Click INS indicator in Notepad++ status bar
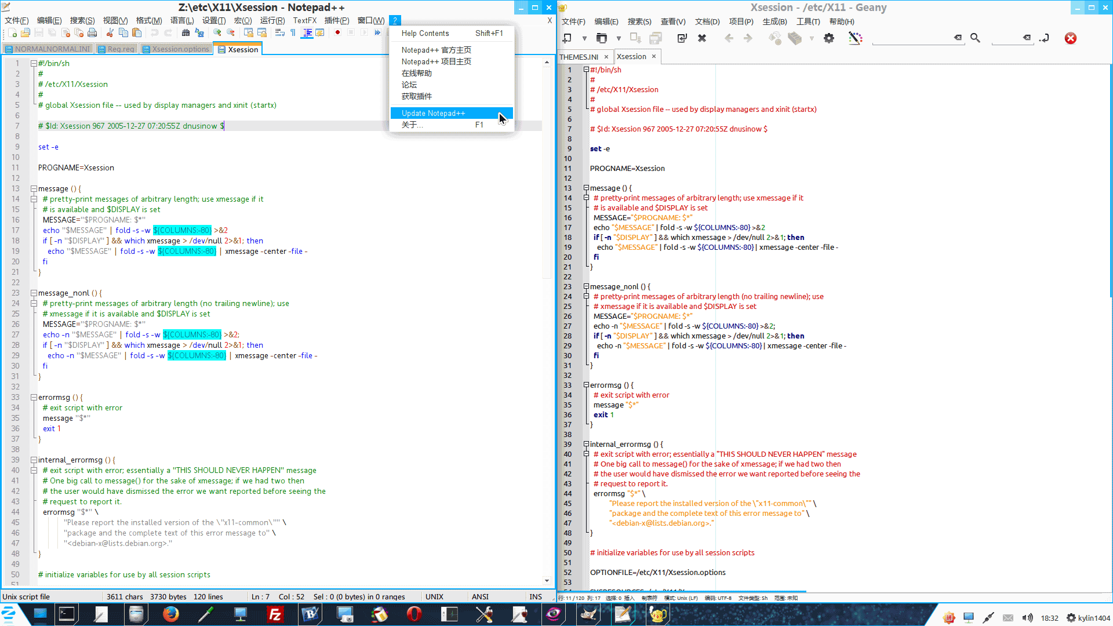The image size is (1113, 626). click(536, 596)
